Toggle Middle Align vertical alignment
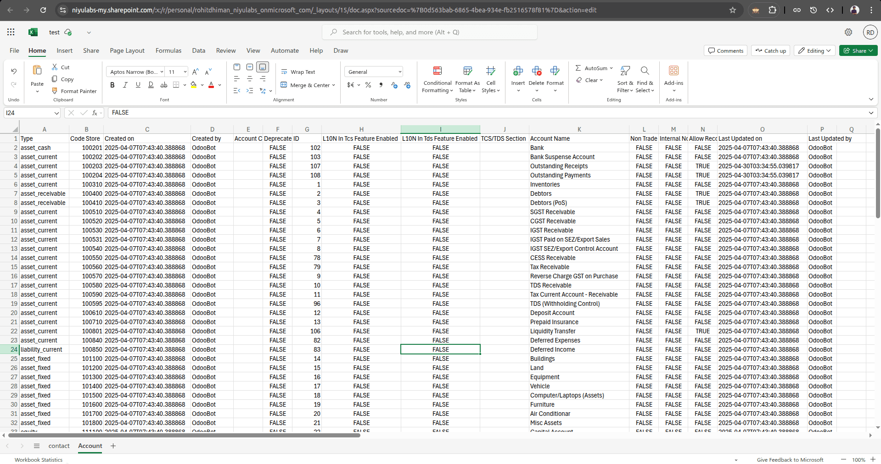 (250, 67)
